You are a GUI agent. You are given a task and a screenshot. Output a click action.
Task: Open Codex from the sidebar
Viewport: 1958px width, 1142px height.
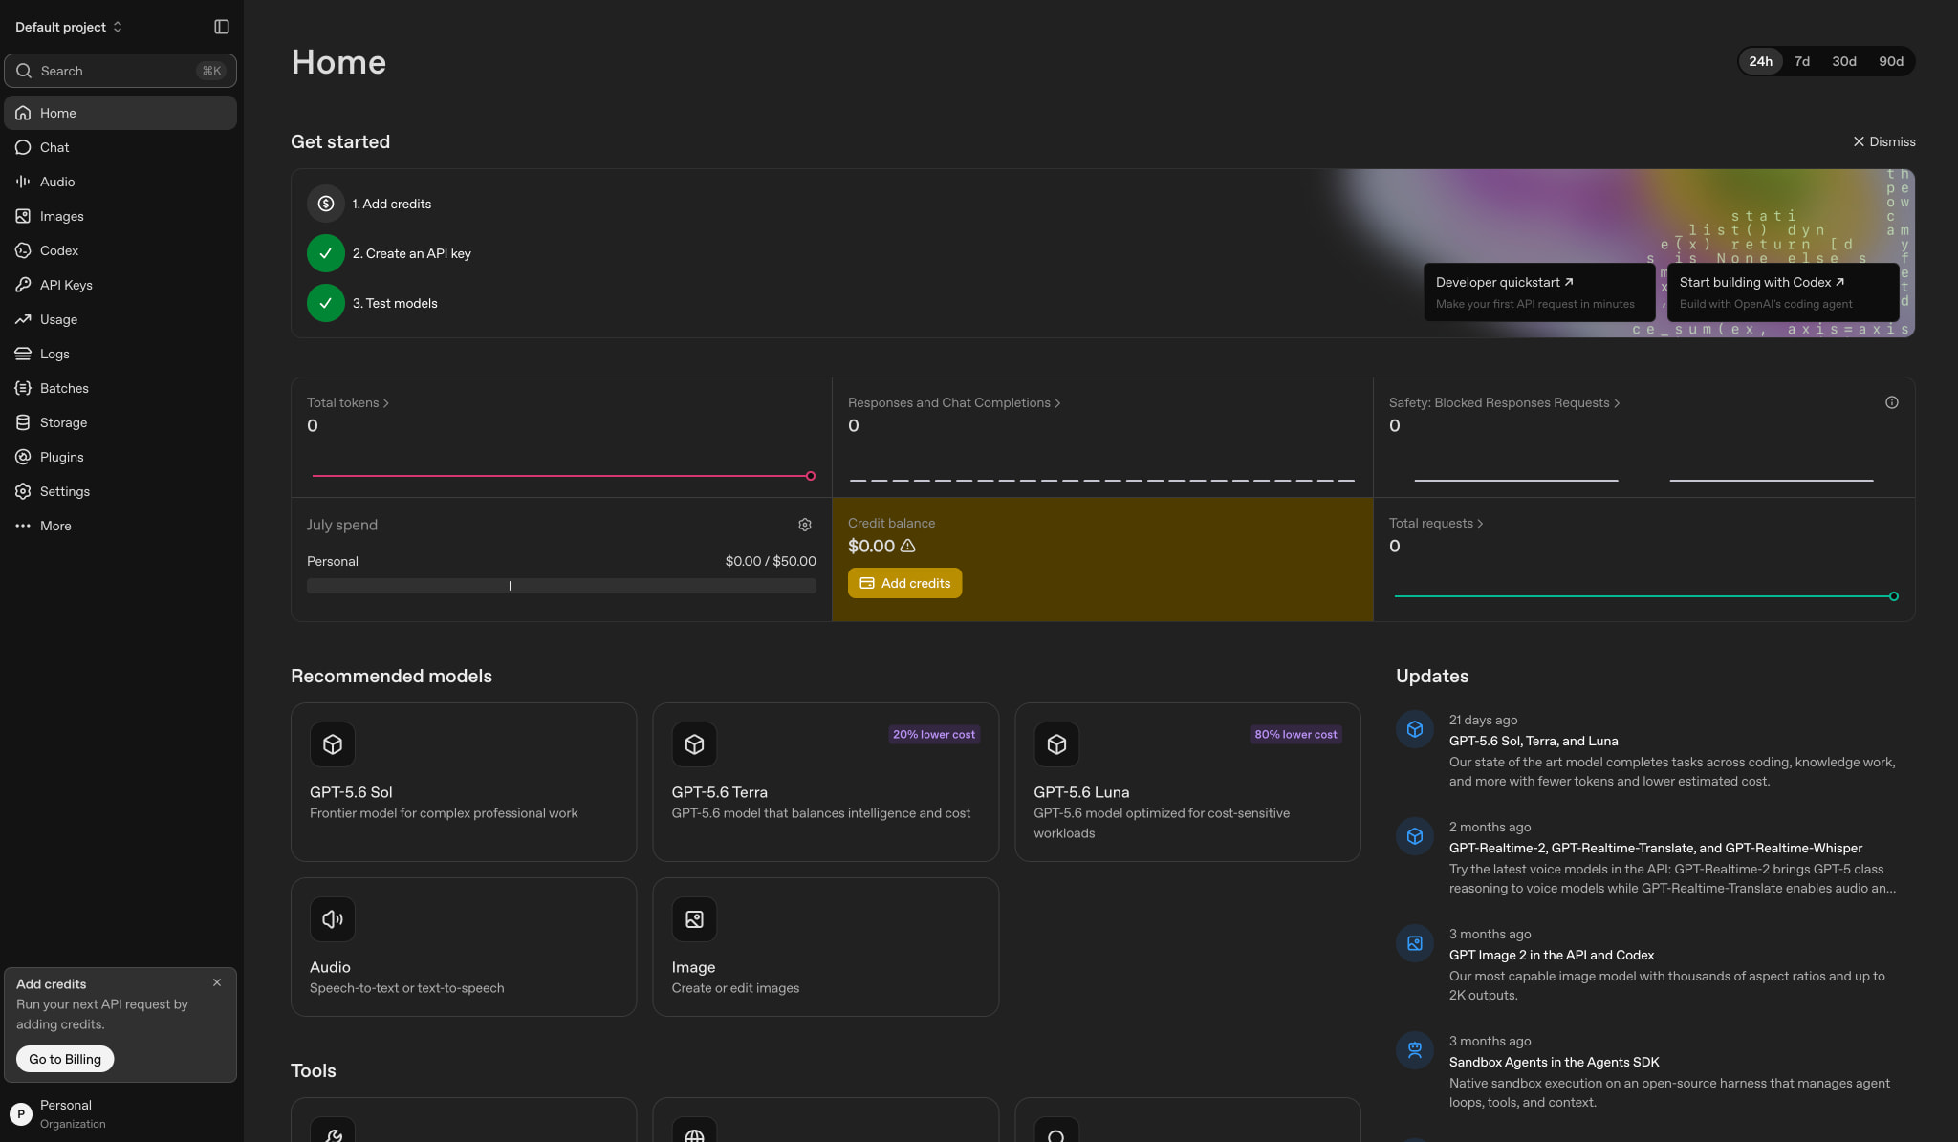pyautogui.click(x=120, y=250)
